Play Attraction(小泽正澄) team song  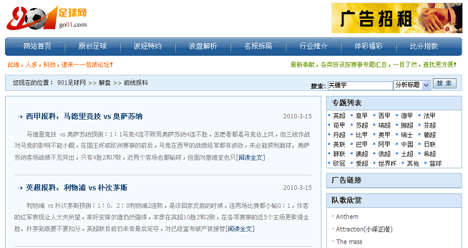[364, 229]
